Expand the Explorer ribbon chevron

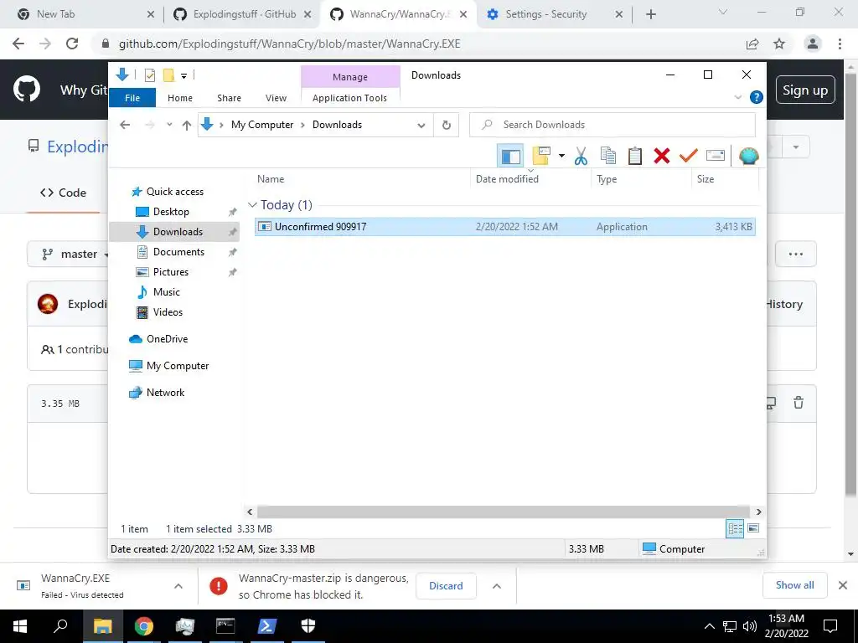[x=737, y=97]
